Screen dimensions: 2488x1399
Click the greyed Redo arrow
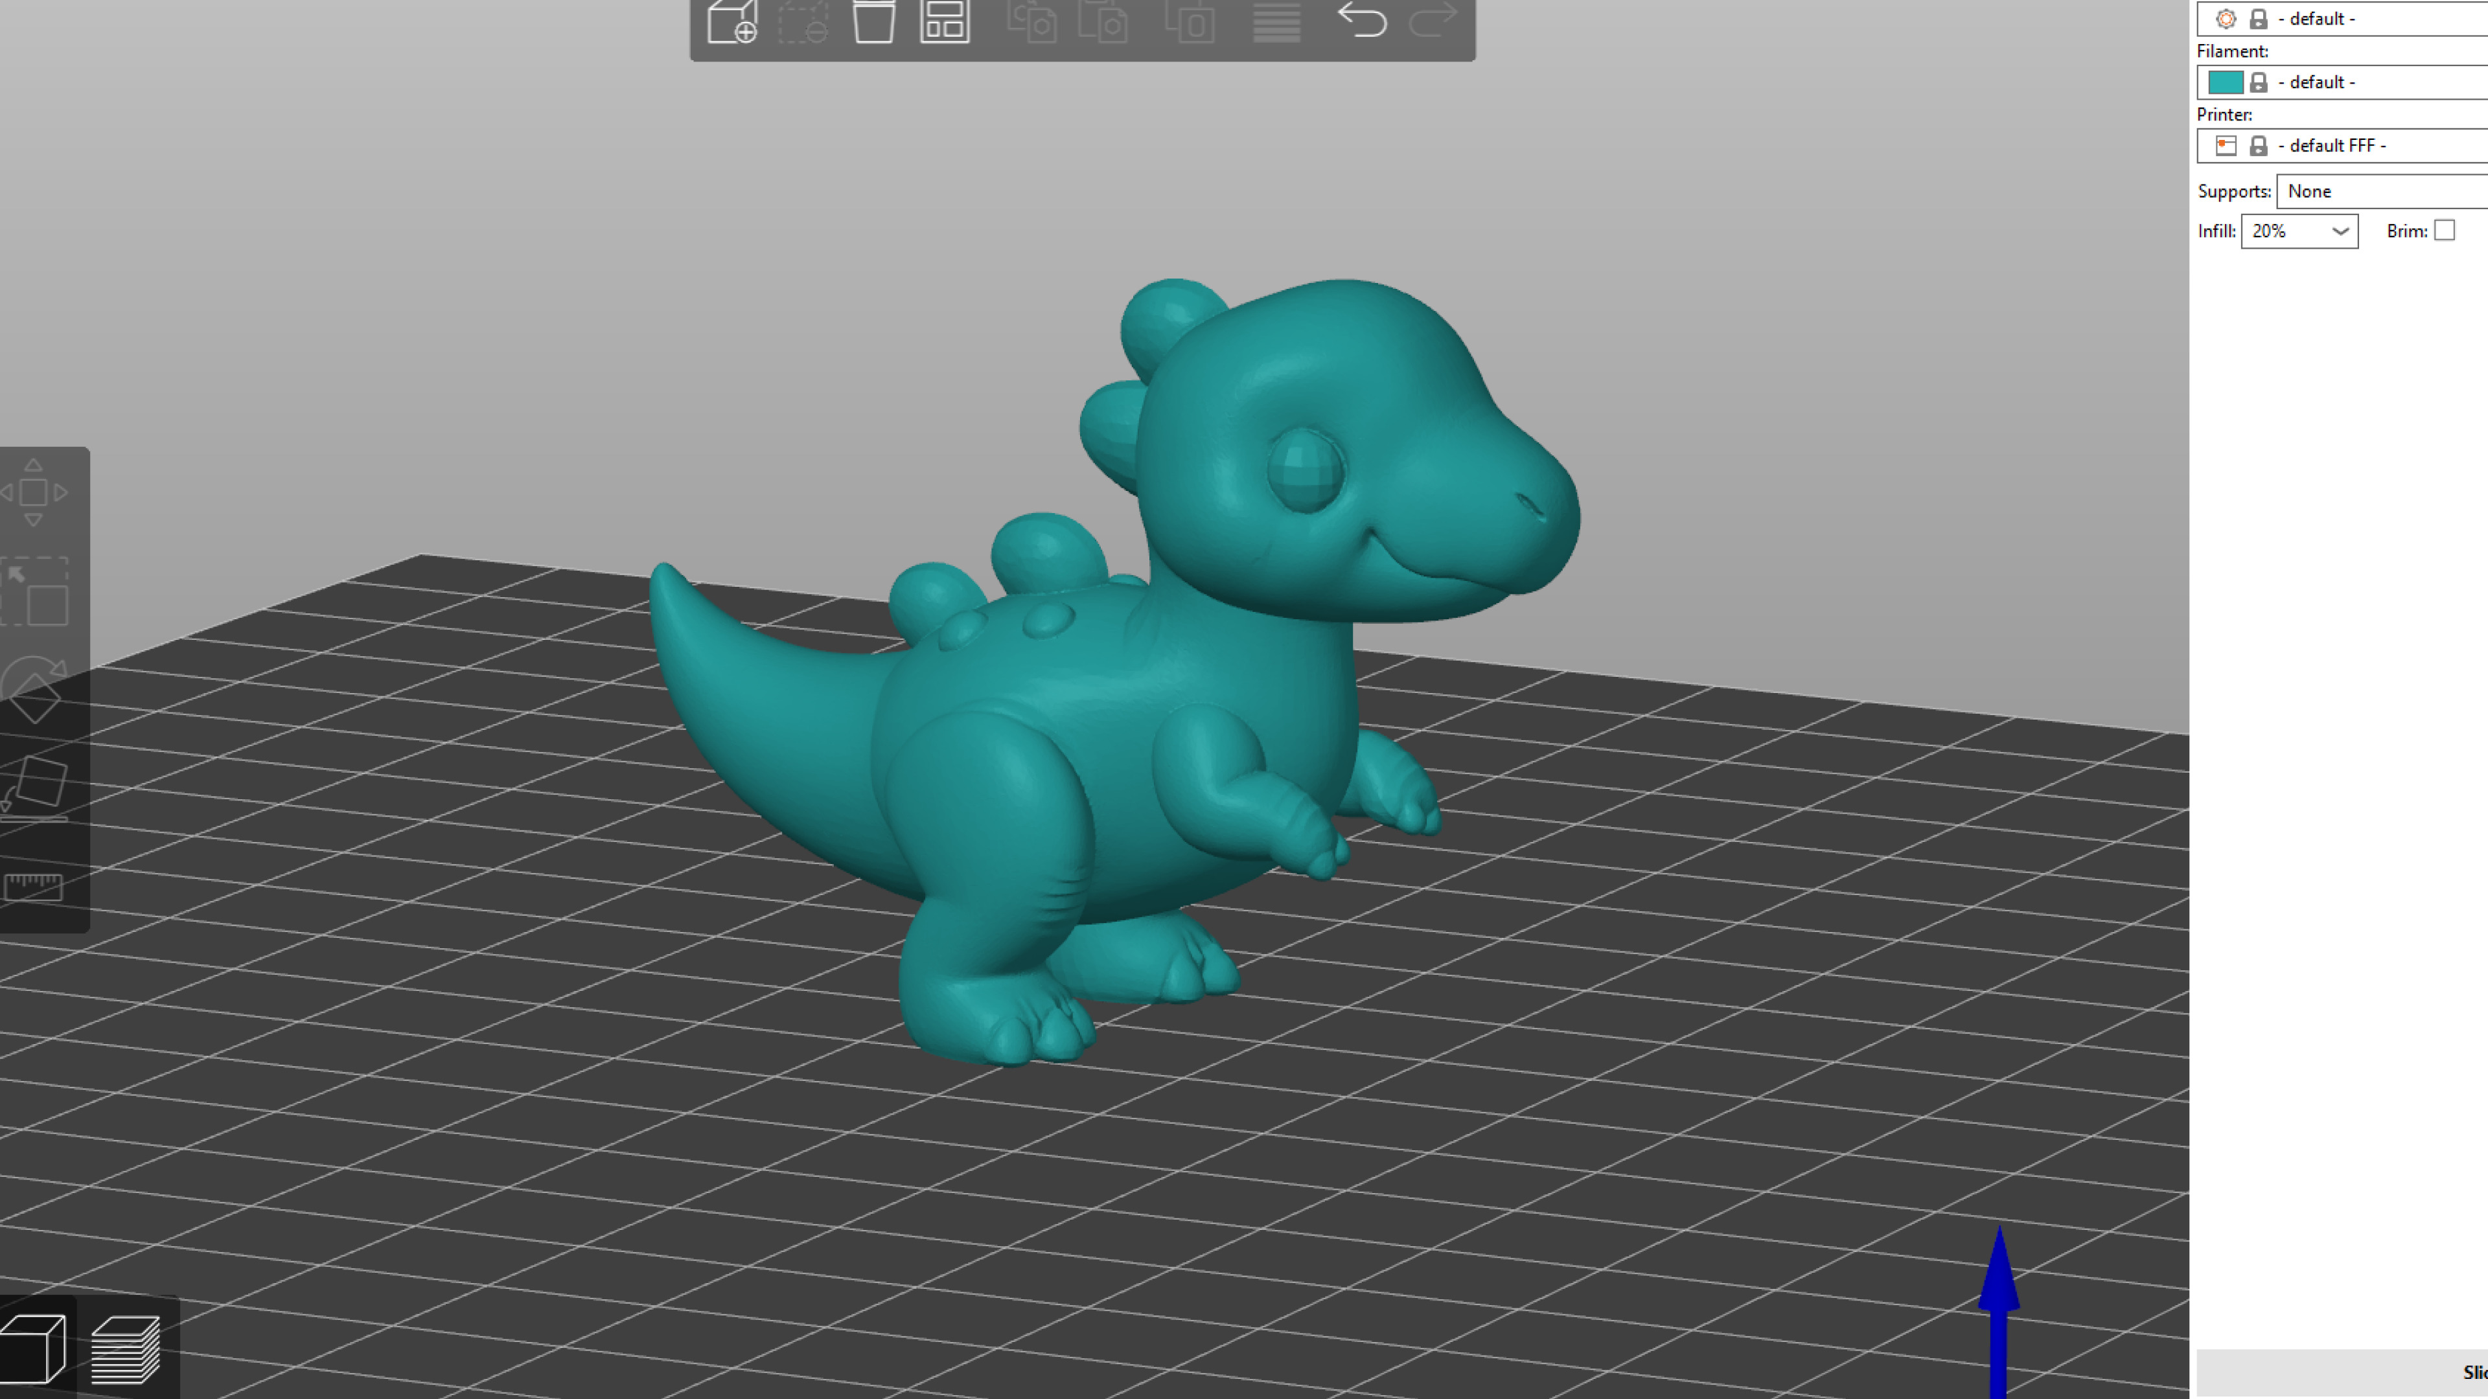coord(1433,19)
